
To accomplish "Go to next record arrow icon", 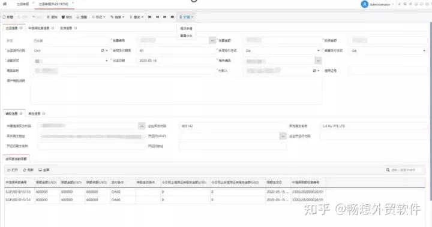I will pyautogui.click(x=164, y=17).
